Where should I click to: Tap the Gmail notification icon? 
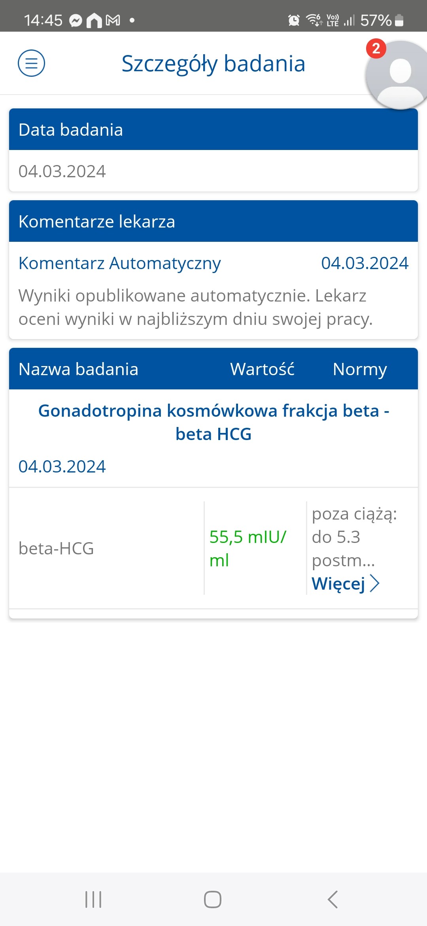pyautogui.click(x=113, y=20)
